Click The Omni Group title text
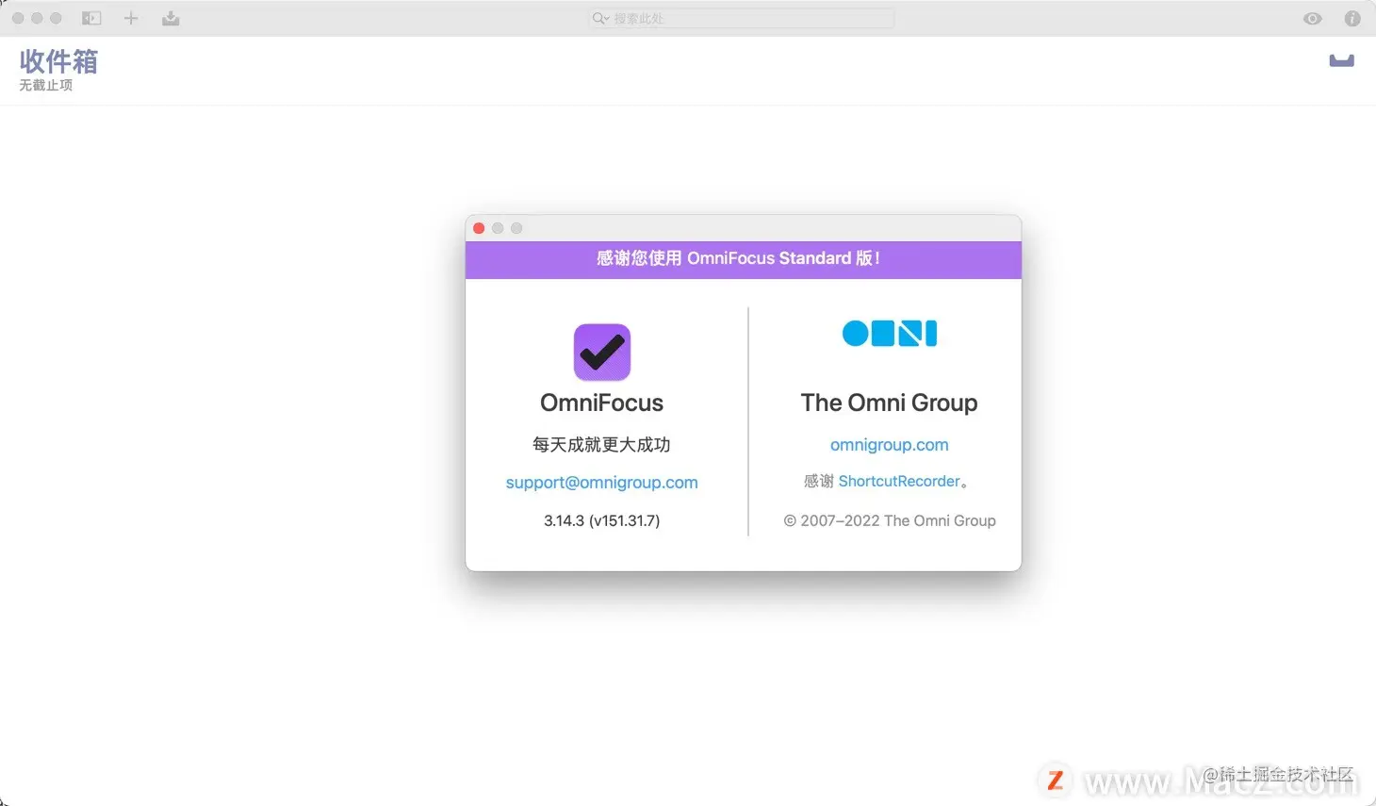This screenshot has width=1376, height=806. [x=890, y=403]
